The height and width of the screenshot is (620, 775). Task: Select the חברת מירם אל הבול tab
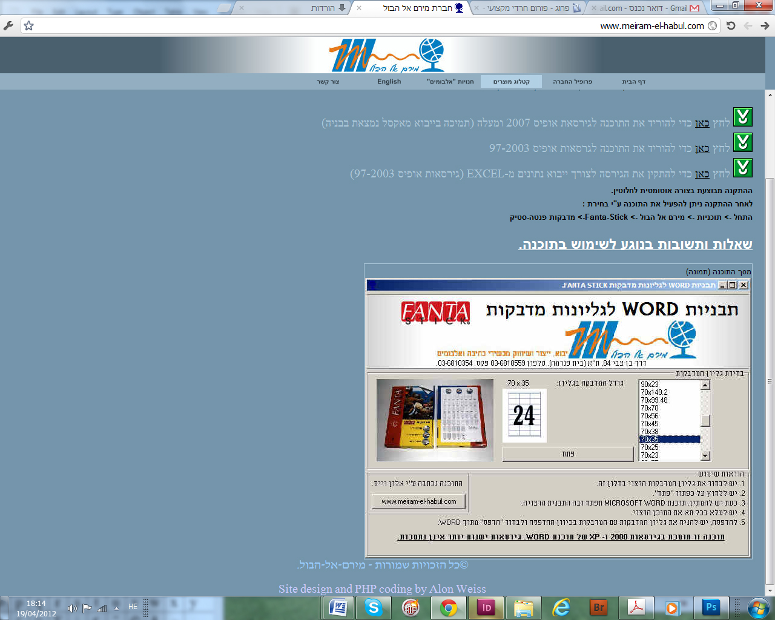coord(411,8)
